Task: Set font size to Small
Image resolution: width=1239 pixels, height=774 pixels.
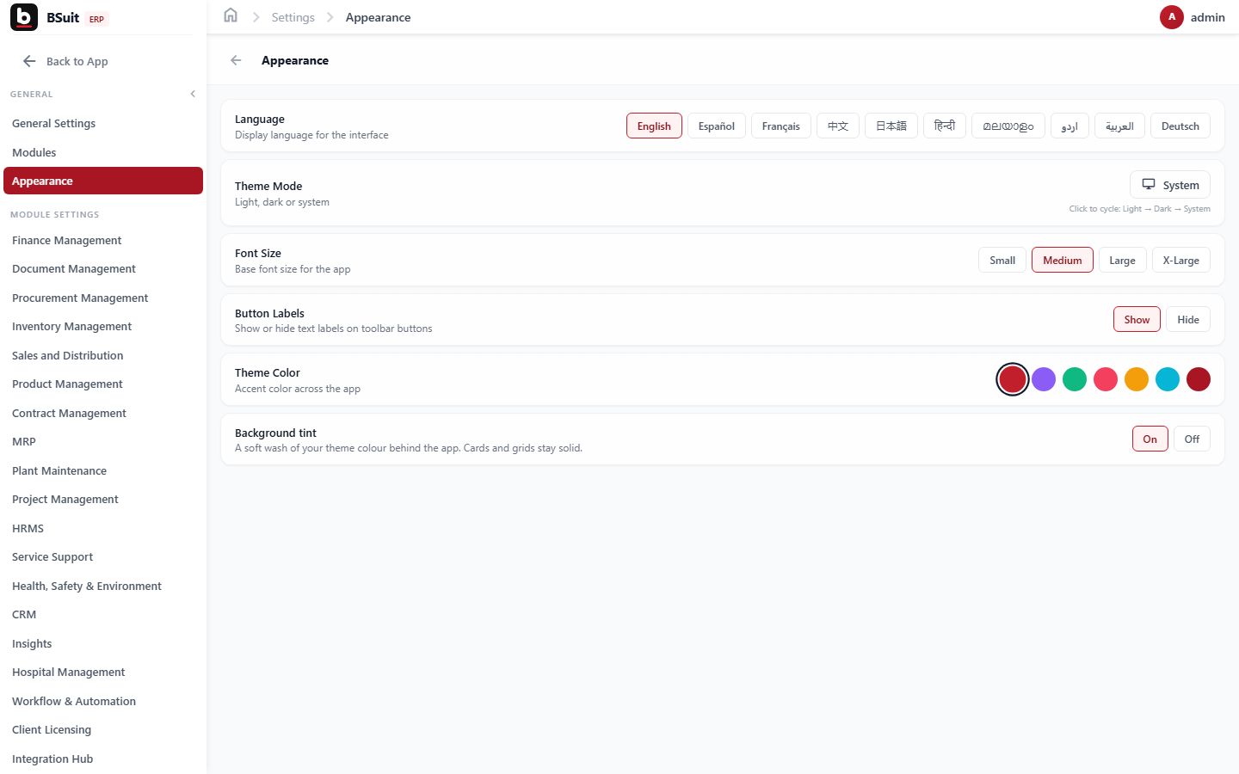Action: (x=1002, y=260)
